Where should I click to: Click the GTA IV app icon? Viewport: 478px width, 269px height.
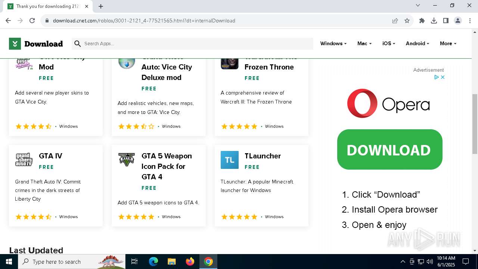(x=24, y=160)
